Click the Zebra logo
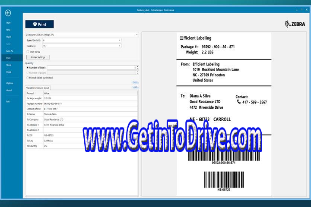Image resolution: width=311 pixels, height=207 pixels. (x=295, y=24)
